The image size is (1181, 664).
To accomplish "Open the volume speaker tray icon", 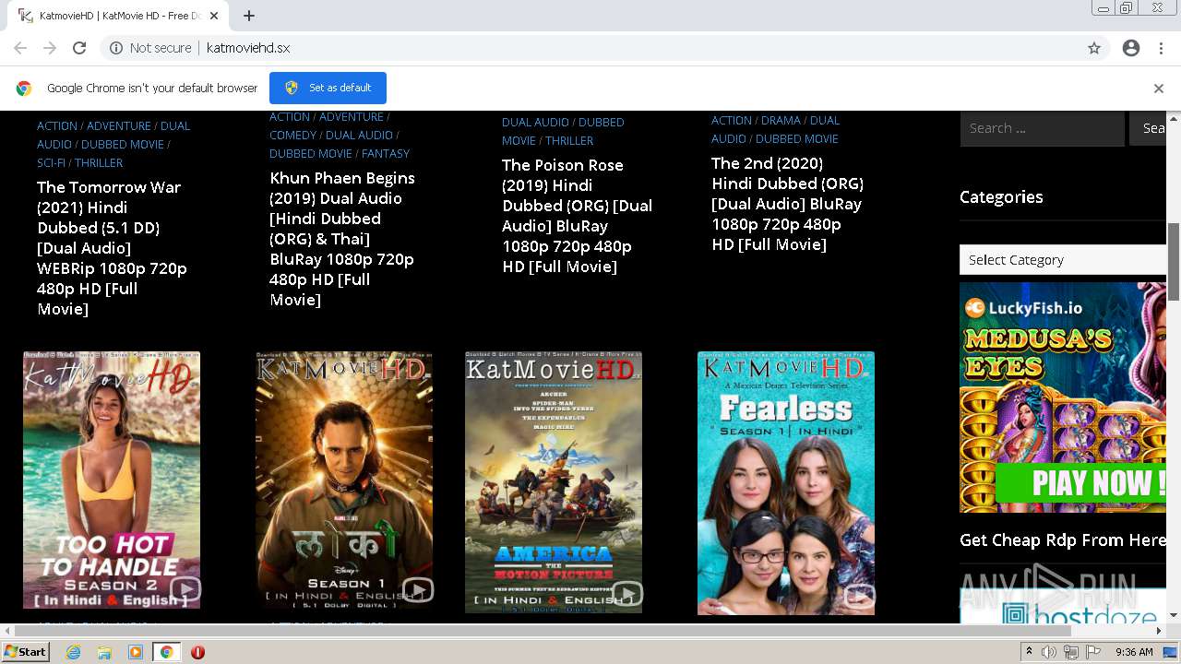I will (x=1049, y=652).
